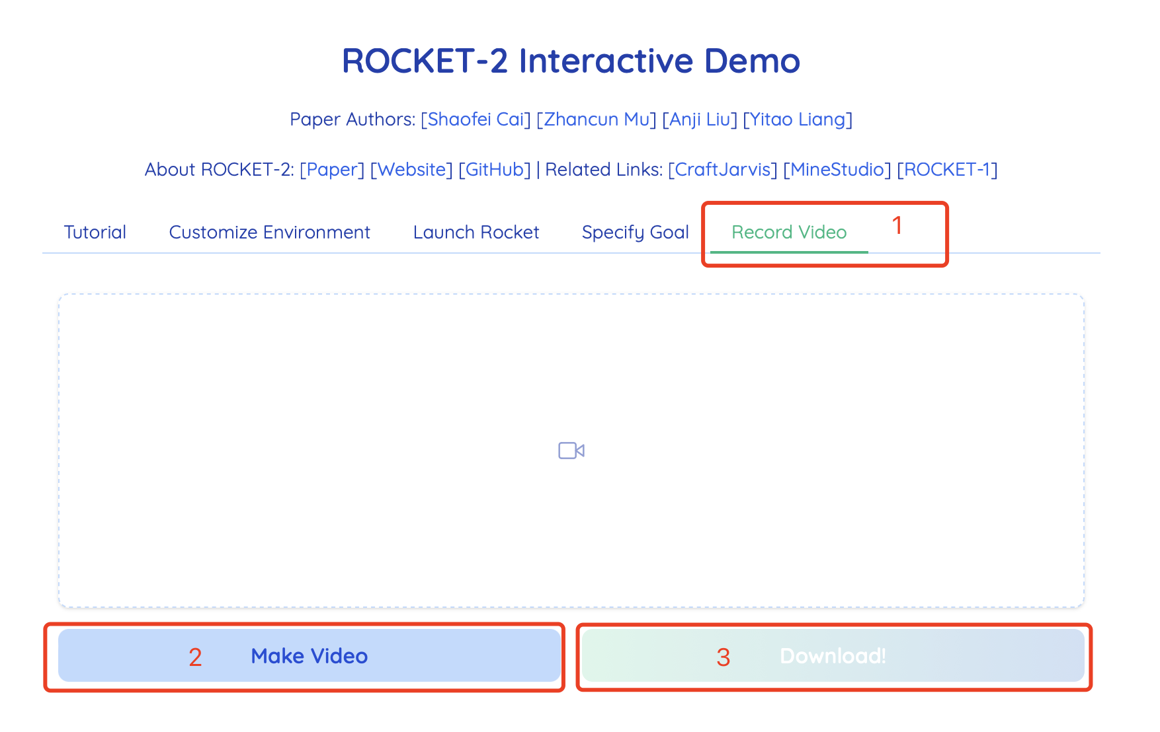Open Shaofei Cai author link

[476, 120]
